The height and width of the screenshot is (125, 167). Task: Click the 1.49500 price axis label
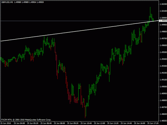coord(163,52)
